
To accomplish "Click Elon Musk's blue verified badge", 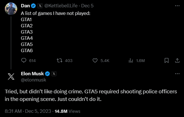I will point(48,74).
